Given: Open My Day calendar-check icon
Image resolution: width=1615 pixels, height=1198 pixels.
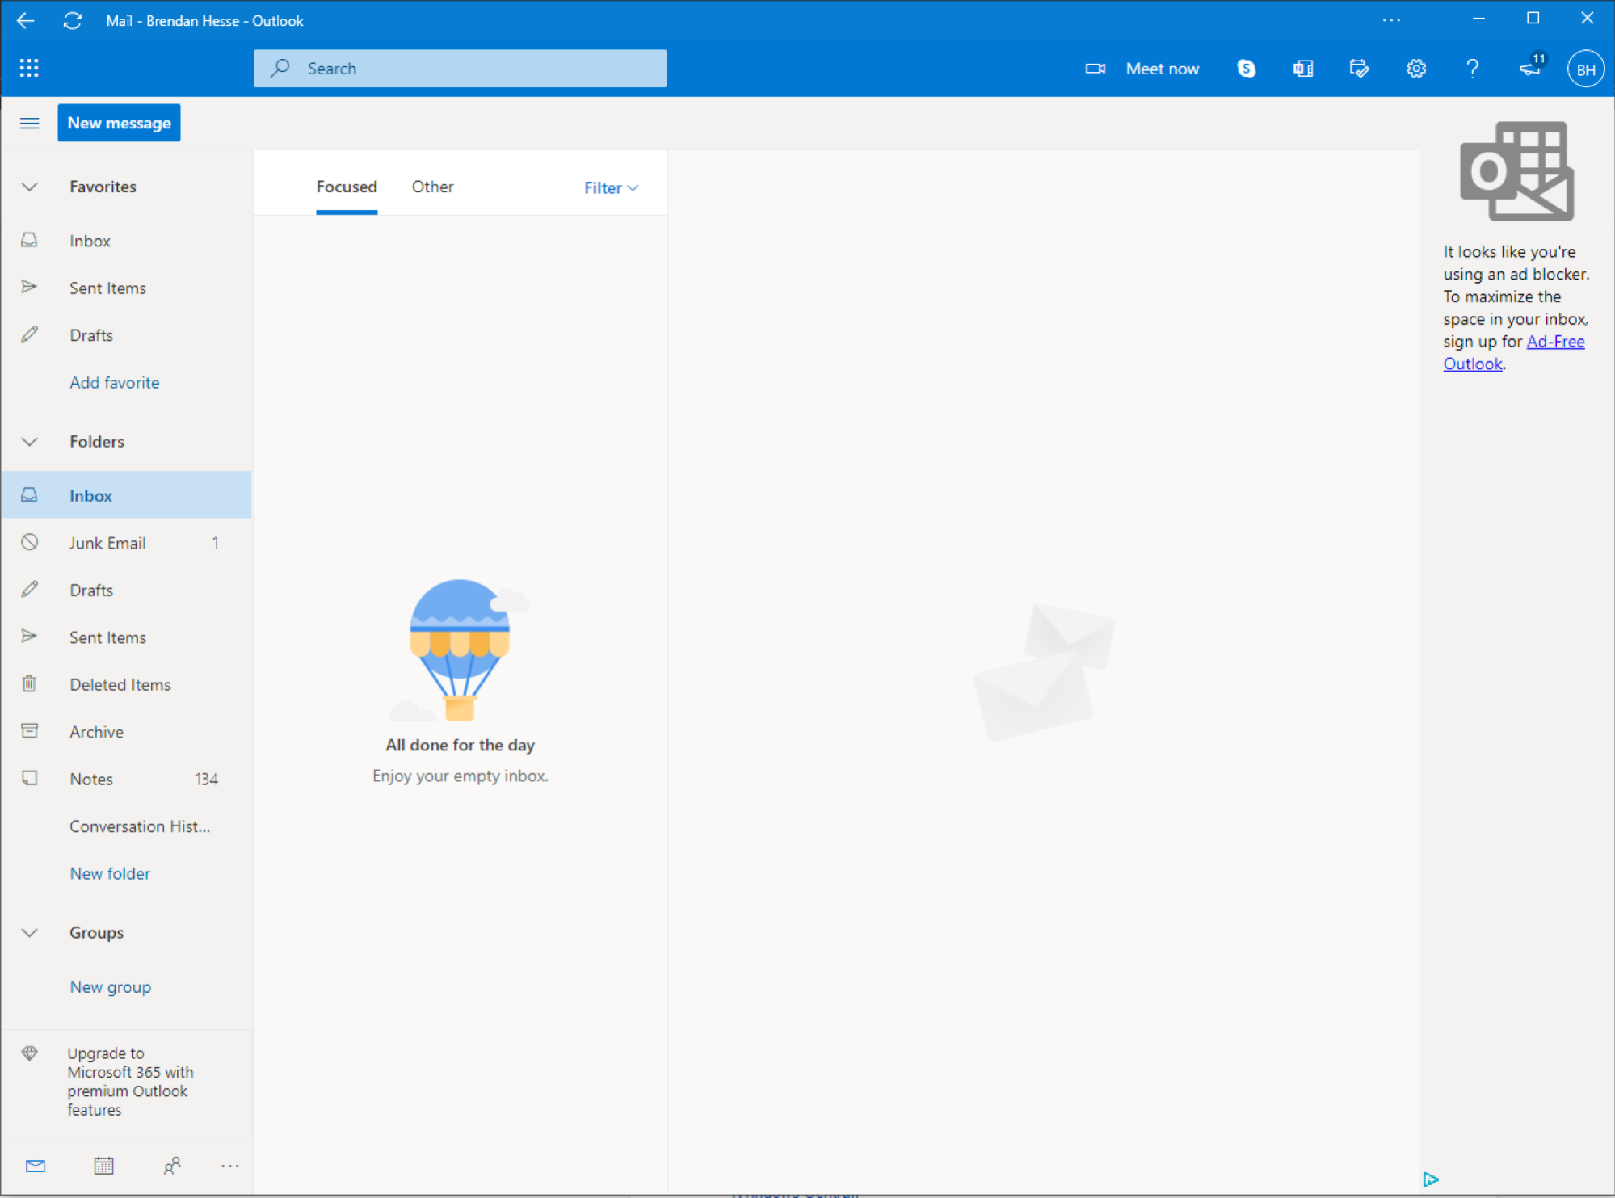Looking at the screenshot, I should click(x=1359, y=69).
